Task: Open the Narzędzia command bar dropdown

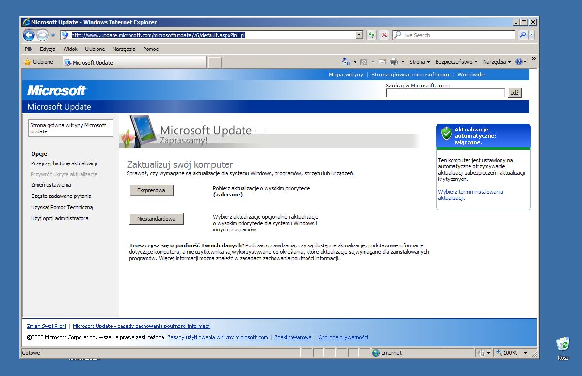Action: click(497, 62)
